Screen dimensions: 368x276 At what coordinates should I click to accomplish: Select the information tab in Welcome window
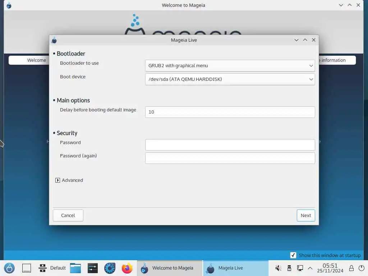click(x=337, y=60)
